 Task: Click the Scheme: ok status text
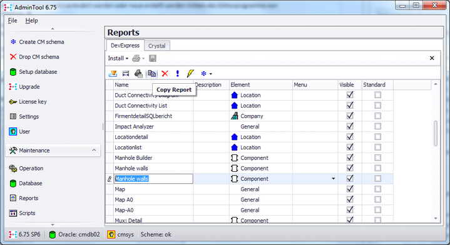click(x=156, y=234)
